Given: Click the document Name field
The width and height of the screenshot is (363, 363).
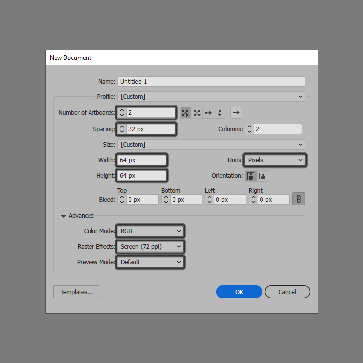Looking at the screenshot, I should (211, 82).
